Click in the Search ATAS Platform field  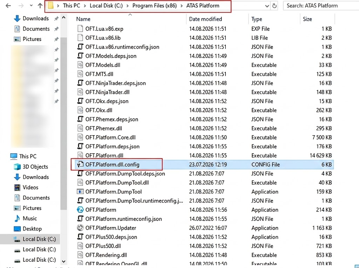tap(321, 6)
